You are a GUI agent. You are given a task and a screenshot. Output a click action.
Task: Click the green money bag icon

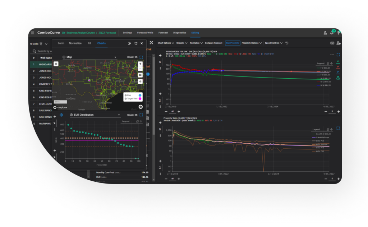pyautogui.click(x=338, y=78)
